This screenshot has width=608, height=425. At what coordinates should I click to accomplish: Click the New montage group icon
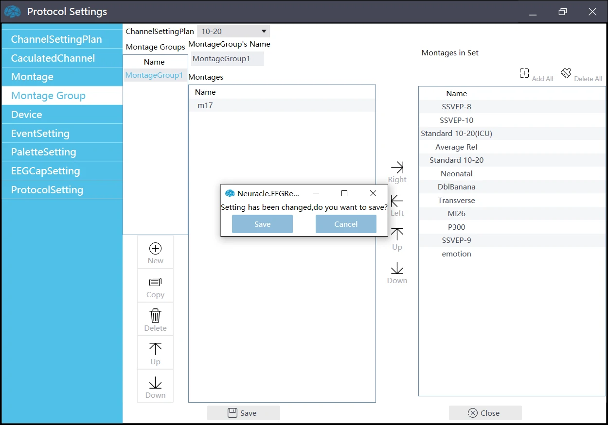pos(155,249)
